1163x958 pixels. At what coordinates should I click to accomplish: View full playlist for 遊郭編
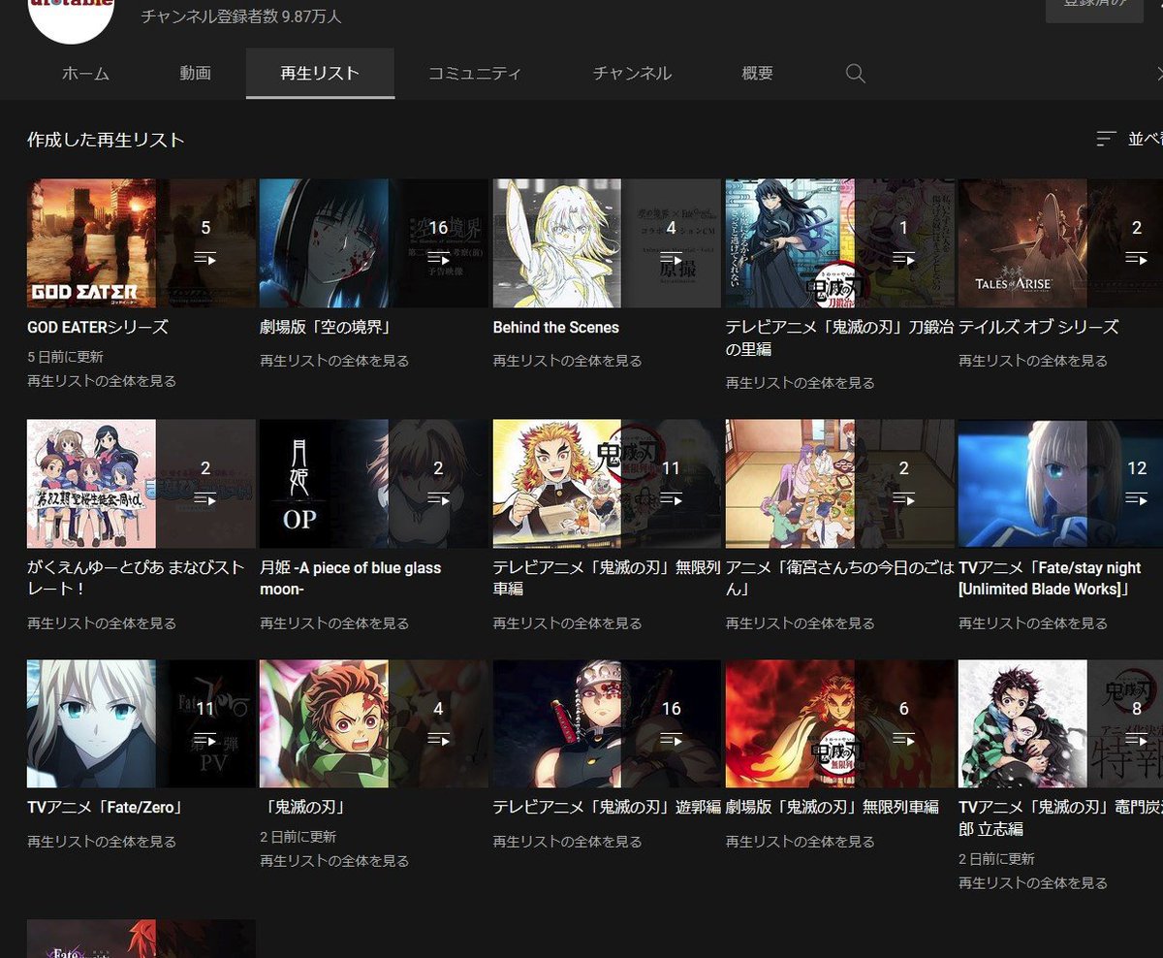point(567,842)
